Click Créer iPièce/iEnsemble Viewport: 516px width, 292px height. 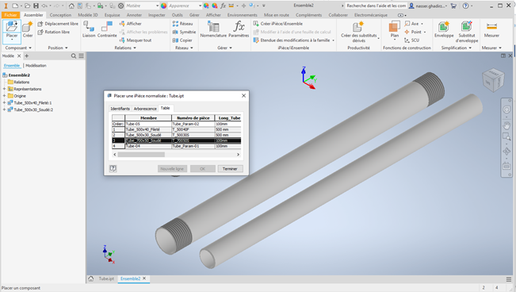click(278, 24)
